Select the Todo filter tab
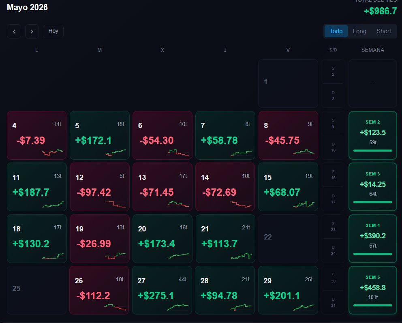The image size is (402, 323). click(336, 31)
